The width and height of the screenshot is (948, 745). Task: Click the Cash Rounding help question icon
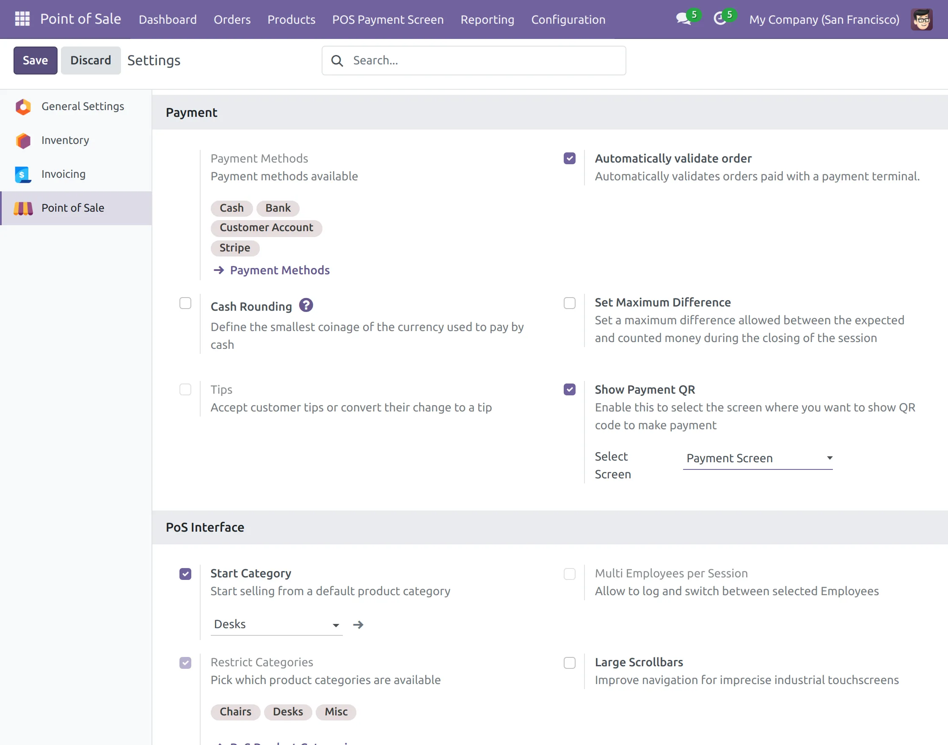306,305
